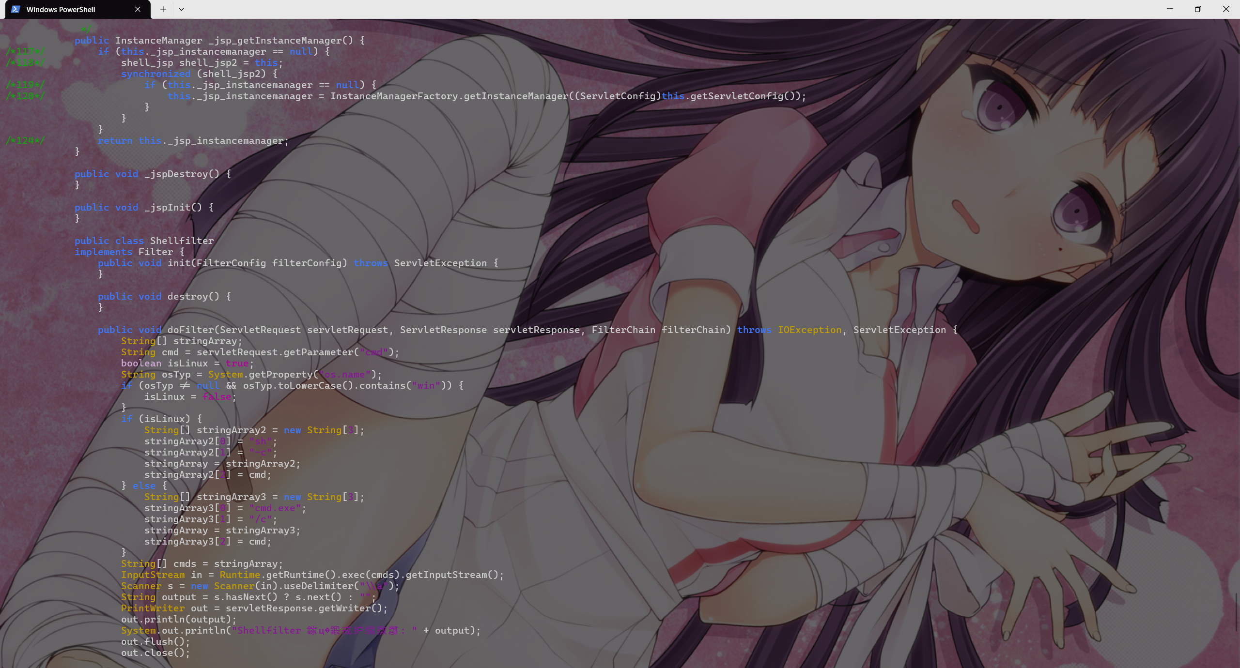This screenshot has width=1240, height=668.
Task: Click the /*124*/ line number comment
Action: [25, 141]
